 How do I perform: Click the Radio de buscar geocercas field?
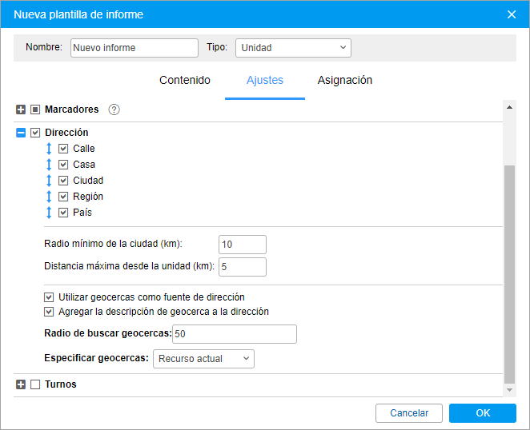[x=234, y=334]
